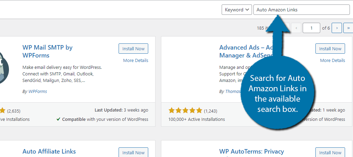Screen dimensions: 353x157
Task: Open the Auto Affiliate Links plugin title
Action: [49, 151]
